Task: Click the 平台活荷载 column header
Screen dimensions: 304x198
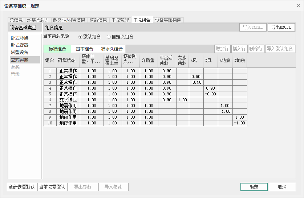Action: [x=167, y=61]
